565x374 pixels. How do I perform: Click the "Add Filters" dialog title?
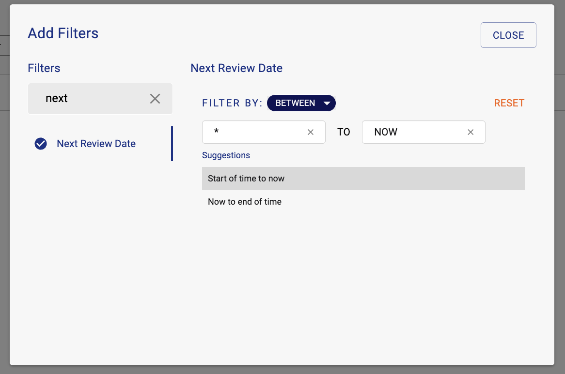63,33
